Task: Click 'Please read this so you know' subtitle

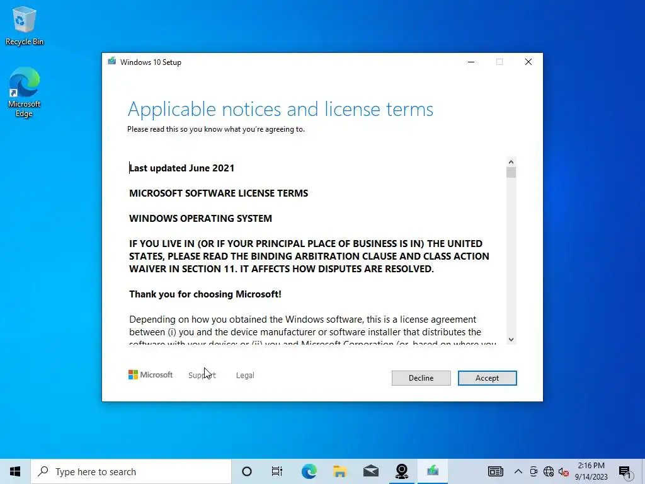Action: pyautogui.click(x=216, y=129)
